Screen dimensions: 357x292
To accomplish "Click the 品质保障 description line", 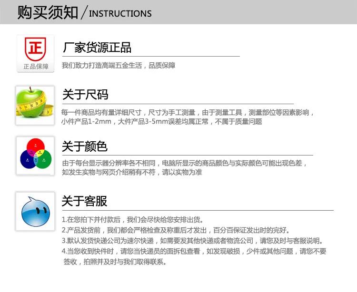I will tap(119, 66).
